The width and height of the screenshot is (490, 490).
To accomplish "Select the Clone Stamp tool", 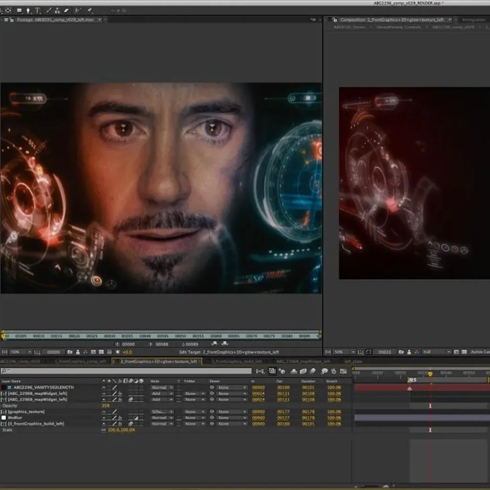I will (x=57, y=11).
